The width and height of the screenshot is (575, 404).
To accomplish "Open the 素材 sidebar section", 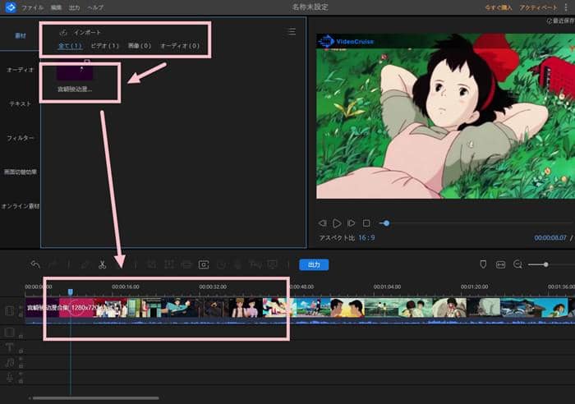I will pyautogui.click(x=21, y=35).
